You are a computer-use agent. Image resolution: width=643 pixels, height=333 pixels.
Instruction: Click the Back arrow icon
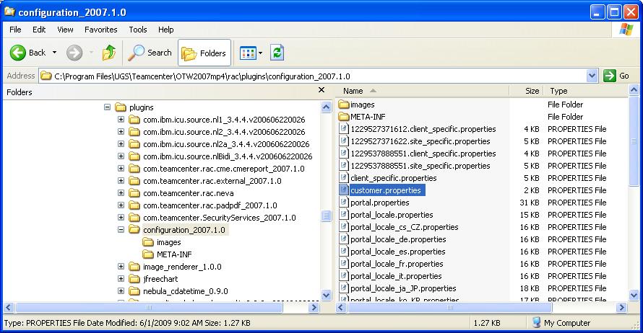tap(17, 53)
